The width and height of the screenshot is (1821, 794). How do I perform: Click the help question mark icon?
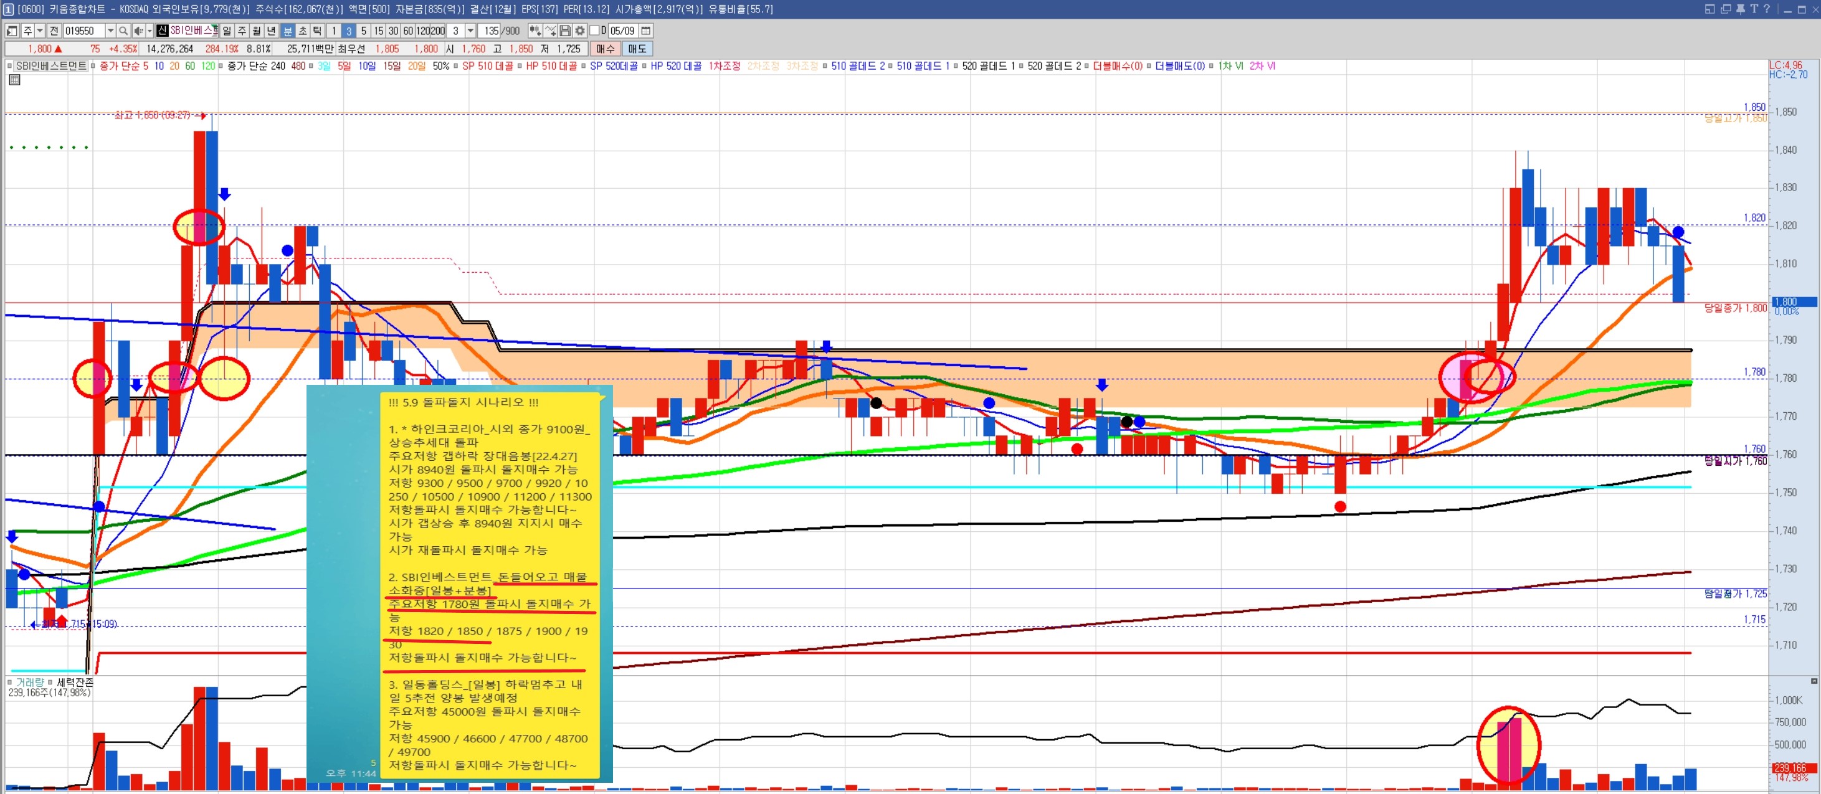tap(1767, 9)
